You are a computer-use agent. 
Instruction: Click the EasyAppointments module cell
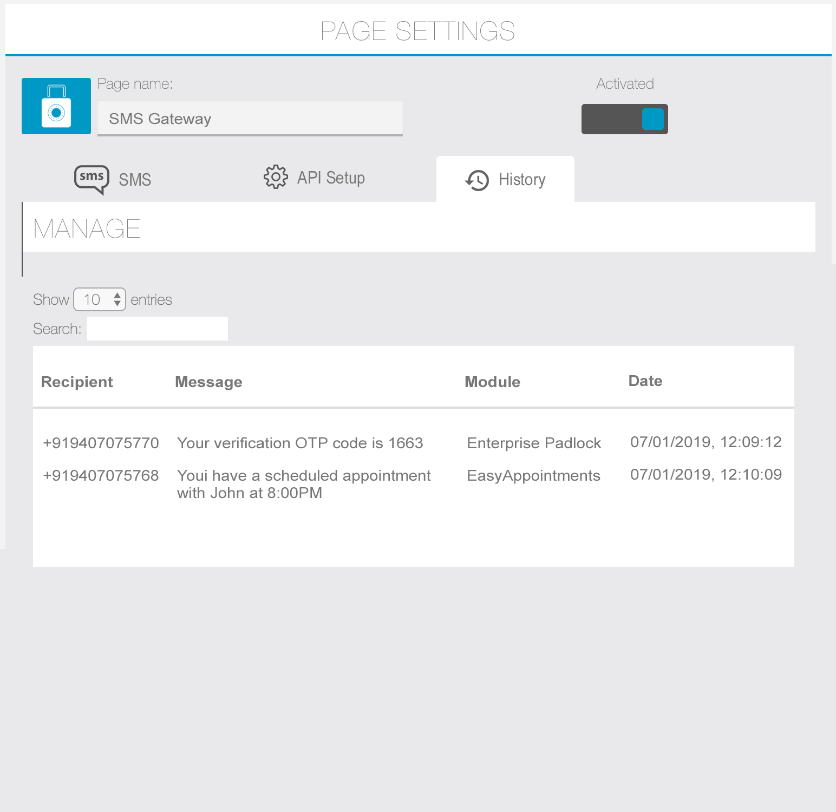click(x=533, y=475)
